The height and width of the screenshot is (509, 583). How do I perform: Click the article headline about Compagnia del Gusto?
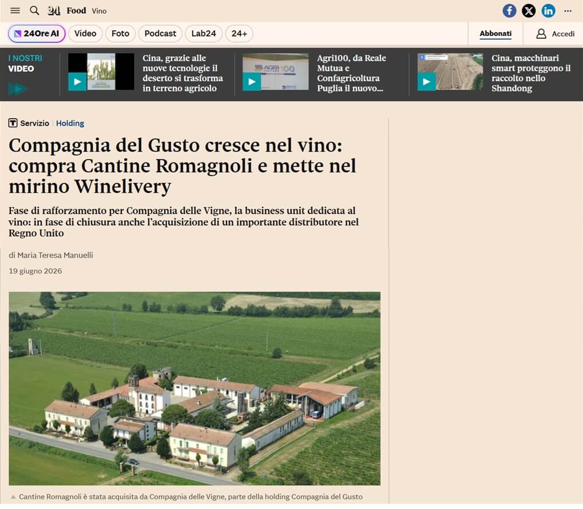point(182,166)
